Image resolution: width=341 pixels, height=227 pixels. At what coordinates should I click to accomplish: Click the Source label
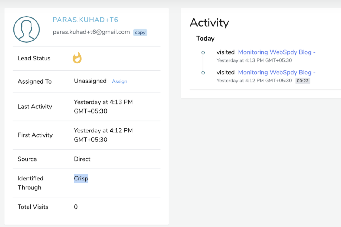coord(27,159)
